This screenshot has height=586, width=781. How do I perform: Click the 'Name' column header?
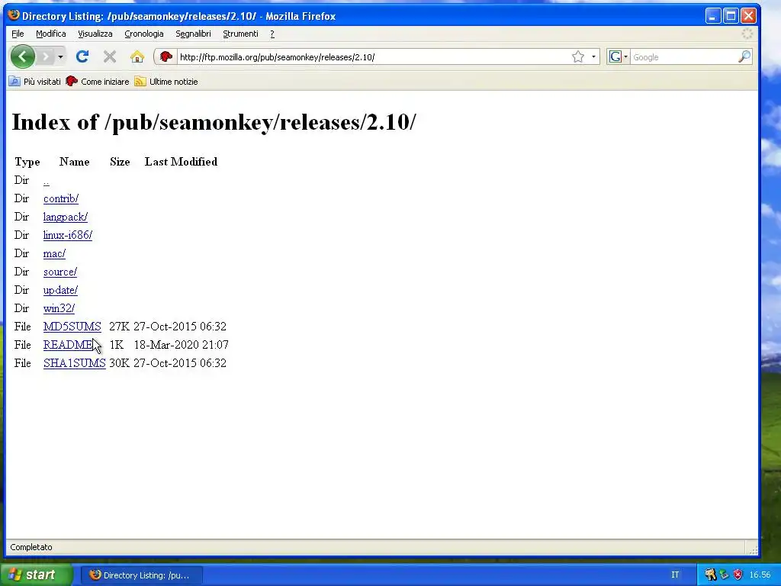point(74,162)
